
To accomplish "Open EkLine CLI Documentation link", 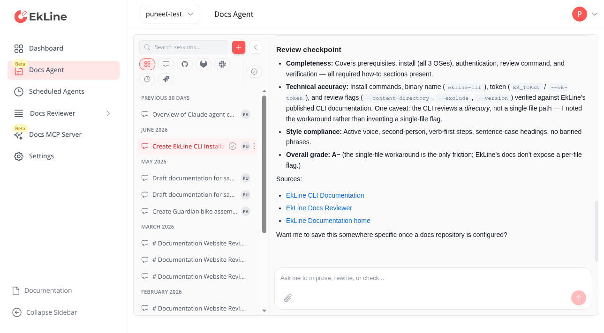I will [x=325, y=195].
